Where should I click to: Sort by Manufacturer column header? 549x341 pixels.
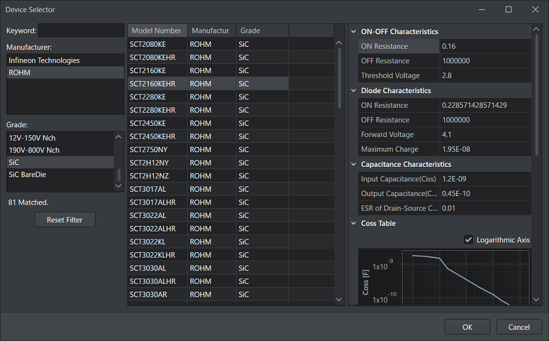[212, 30]
